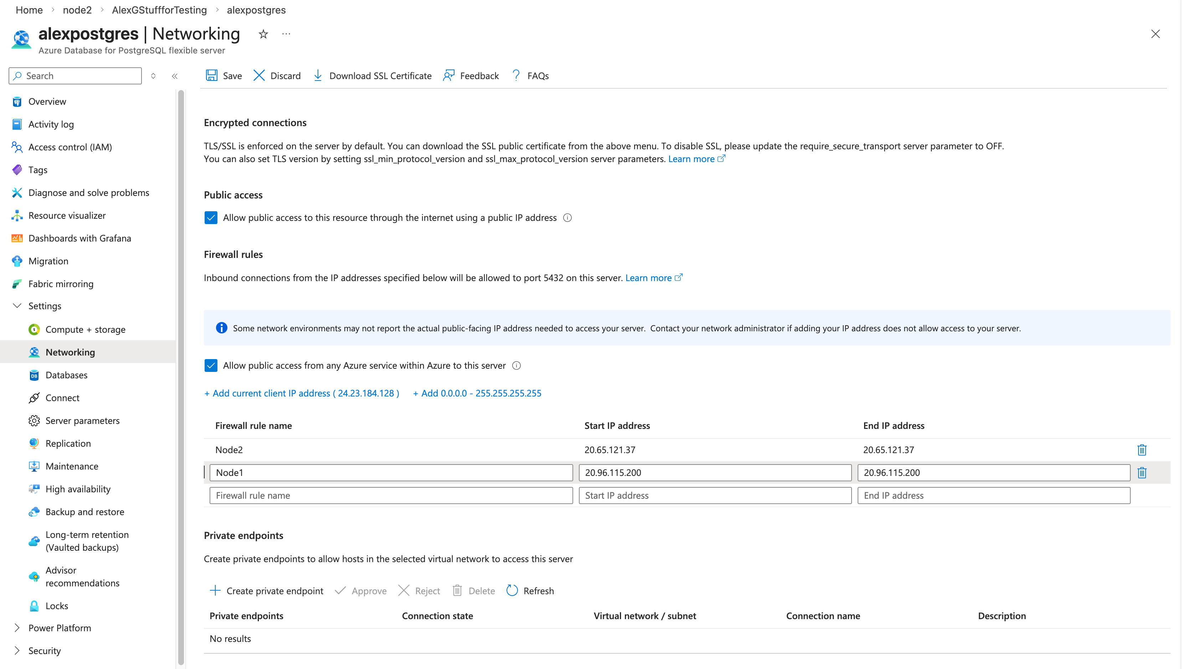Viewport: 1182px width, 669px height.
Task: Open the more options ellipsis menu
Action: click(x=286, y=34)
